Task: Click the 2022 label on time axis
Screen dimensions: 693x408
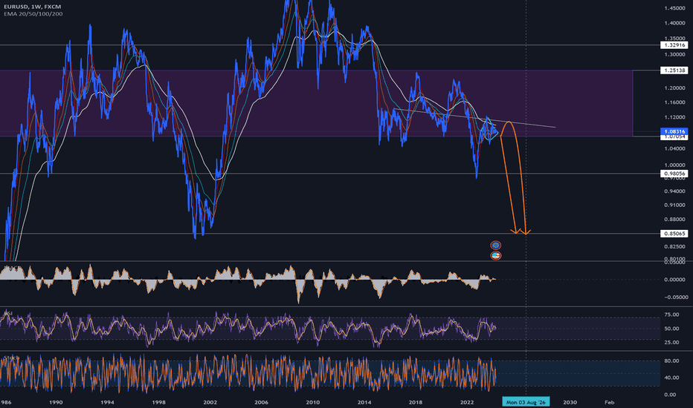Action: tap(467, 402)
